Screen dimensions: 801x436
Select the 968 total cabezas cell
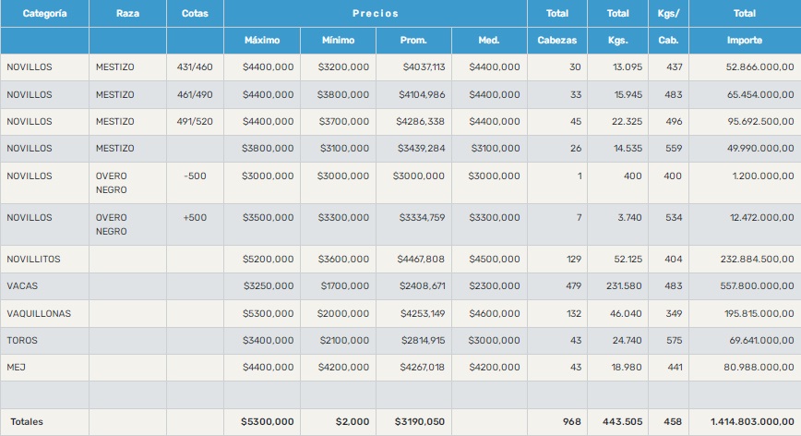[571, 422]
